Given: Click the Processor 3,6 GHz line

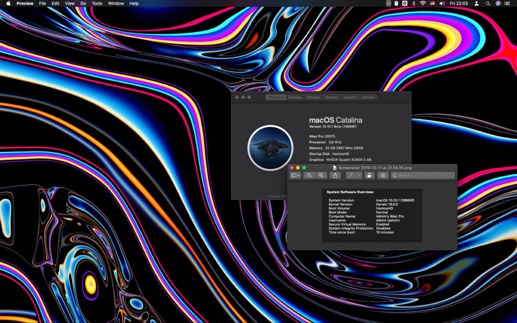Looking at the screenshot, I should click(325, 142).
